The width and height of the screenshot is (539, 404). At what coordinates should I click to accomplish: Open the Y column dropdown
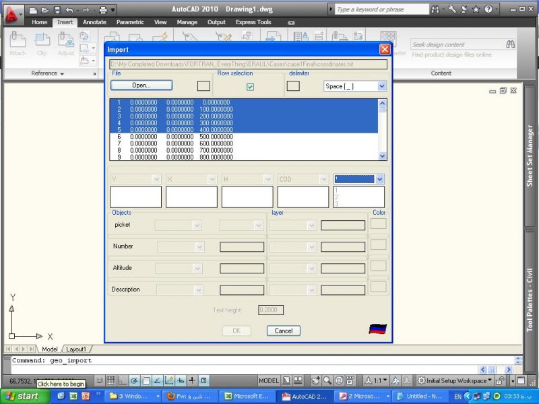pos(156,179)
